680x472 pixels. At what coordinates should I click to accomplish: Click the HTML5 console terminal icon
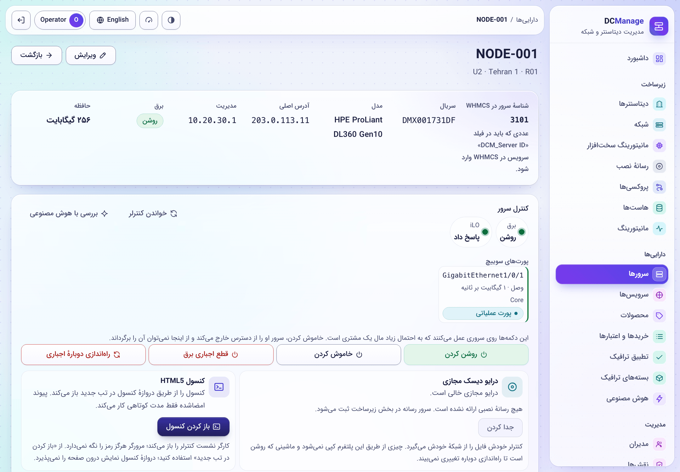click(x=219, y=387)
